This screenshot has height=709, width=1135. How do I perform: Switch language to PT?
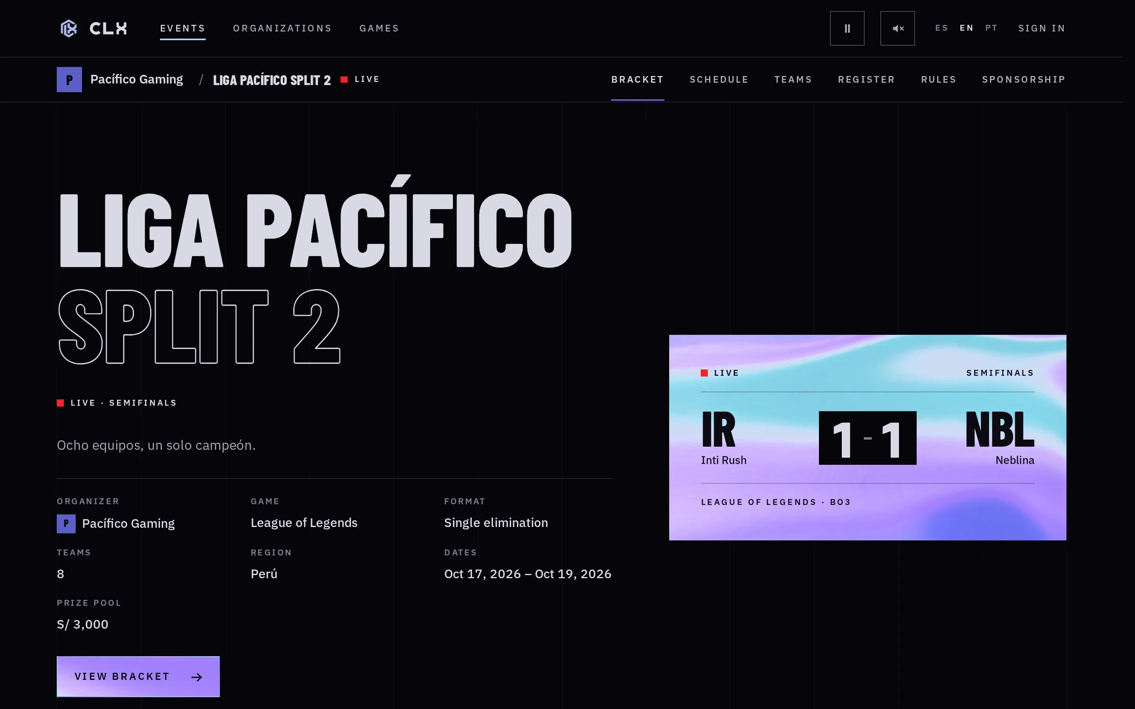click(991, 28)
